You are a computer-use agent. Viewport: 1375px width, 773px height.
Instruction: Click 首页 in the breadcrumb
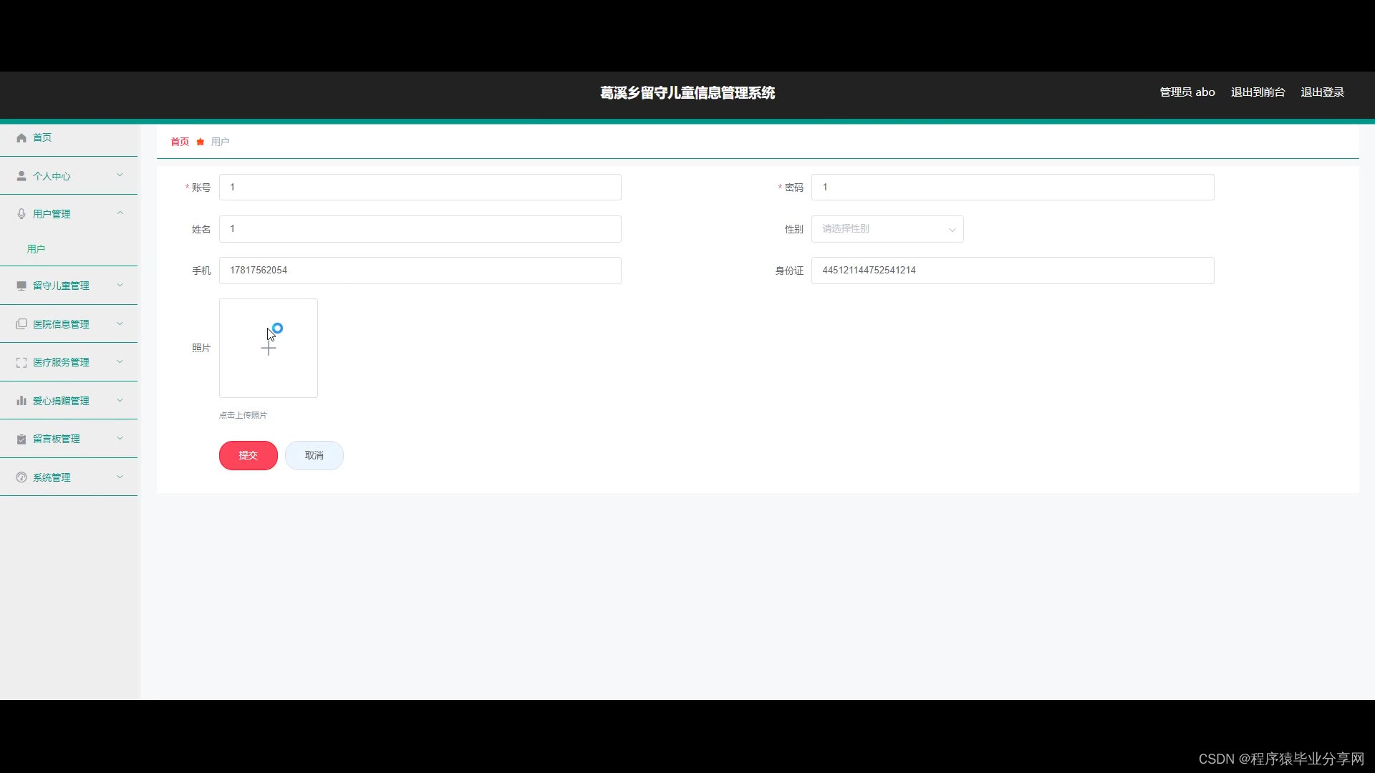click(x=180, y=142)
